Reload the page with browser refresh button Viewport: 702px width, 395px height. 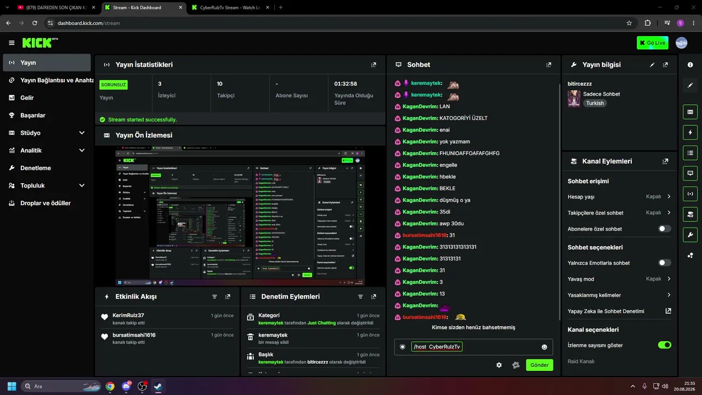coord(35,23)
